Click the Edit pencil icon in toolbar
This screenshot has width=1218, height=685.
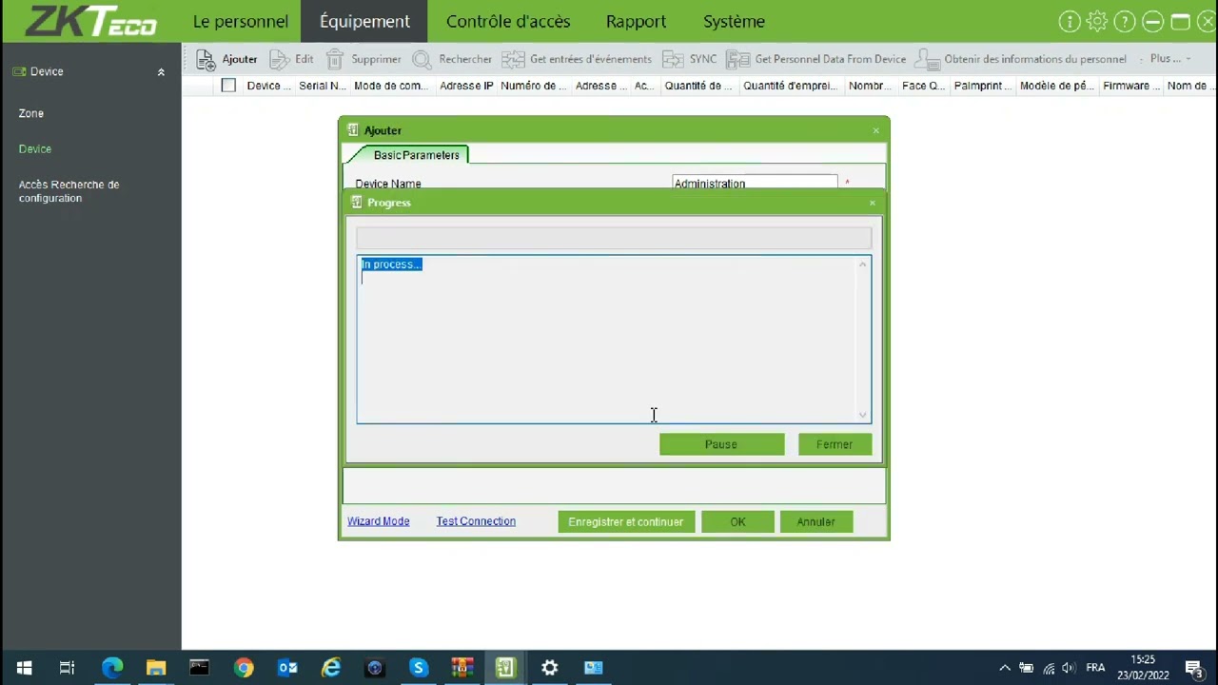[280, 59]
